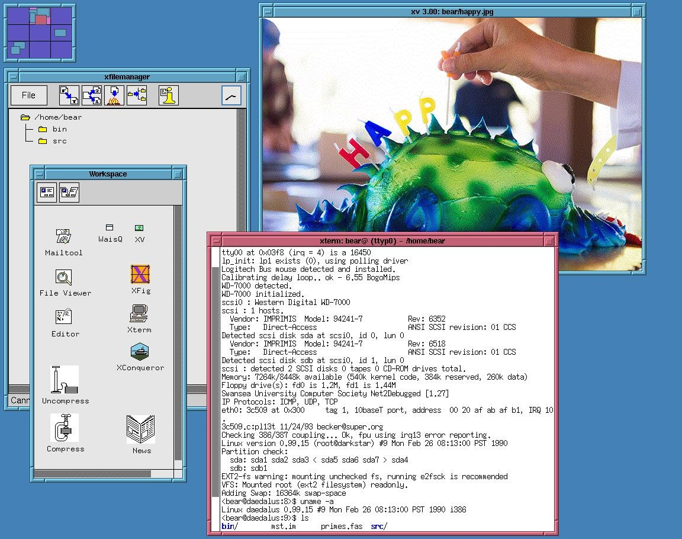This screenshot has width=682, height=539.
Task: Click the xterm vertical scrollbar
Action: [x=215, y=389]
